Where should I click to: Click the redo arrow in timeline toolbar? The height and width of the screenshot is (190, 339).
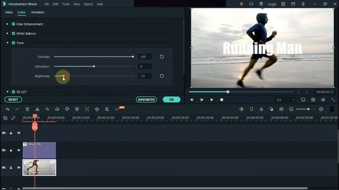tap(17, 109)
